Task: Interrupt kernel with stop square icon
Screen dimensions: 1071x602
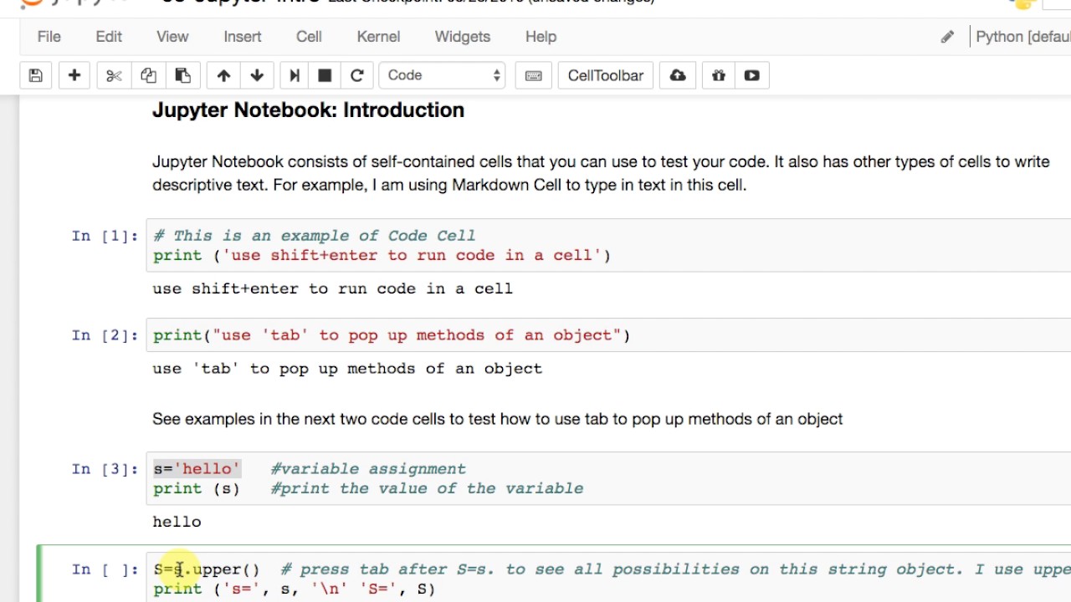Action: click(325, 75)
